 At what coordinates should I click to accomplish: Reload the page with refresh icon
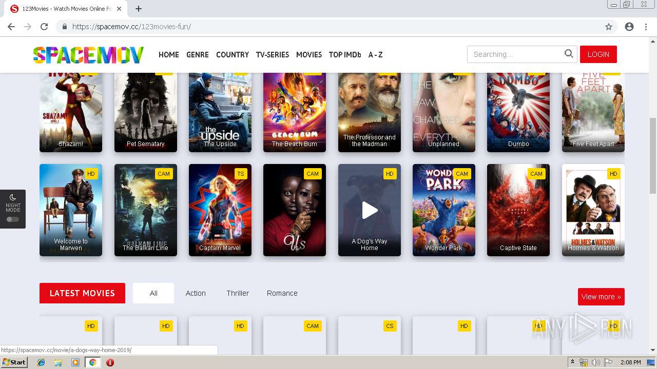44,27
